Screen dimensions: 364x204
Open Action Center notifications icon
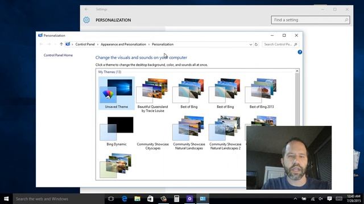click(329, 199)
